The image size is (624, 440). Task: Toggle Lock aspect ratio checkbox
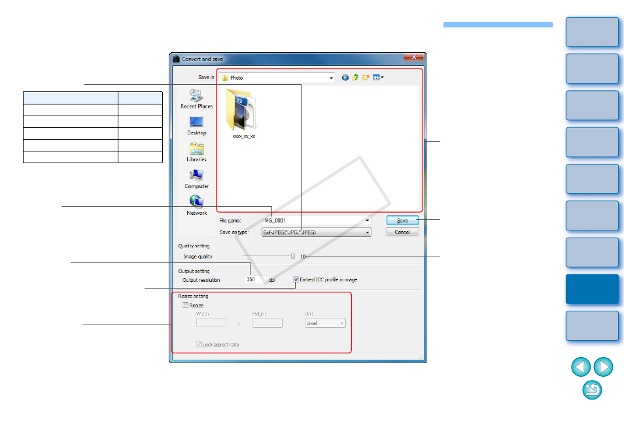[199, 344]
